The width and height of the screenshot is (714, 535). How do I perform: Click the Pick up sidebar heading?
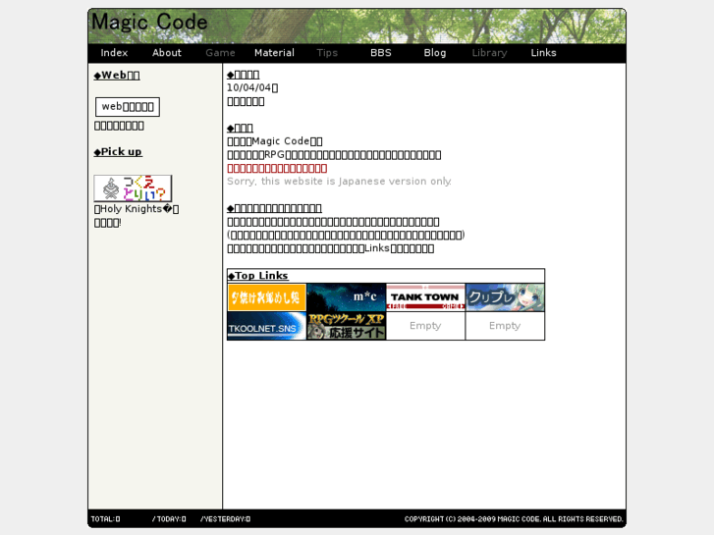(x=118, y=151)
